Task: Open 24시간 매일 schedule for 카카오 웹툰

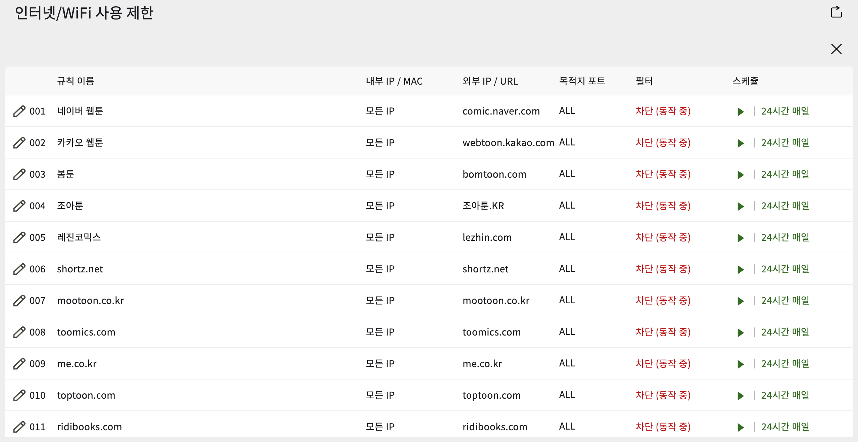Action: click(x=785, y=142)
